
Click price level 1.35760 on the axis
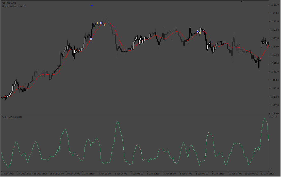[x=275, y=30]
